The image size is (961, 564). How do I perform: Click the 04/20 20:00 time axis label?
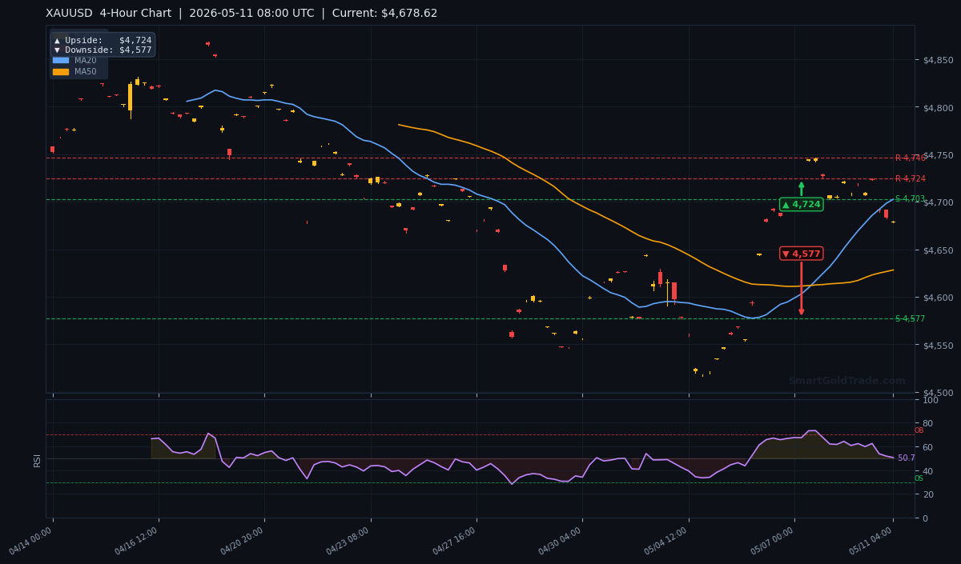point(243,541)
